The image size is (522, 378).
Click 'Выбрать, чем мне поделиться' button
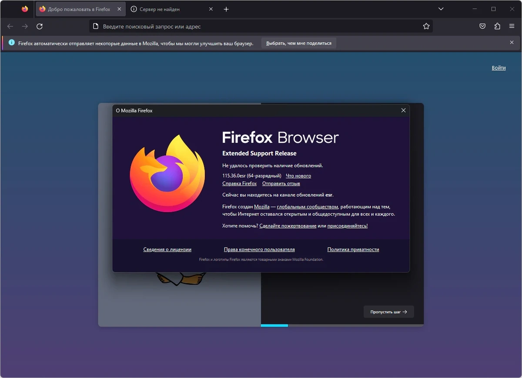[299, 43]
